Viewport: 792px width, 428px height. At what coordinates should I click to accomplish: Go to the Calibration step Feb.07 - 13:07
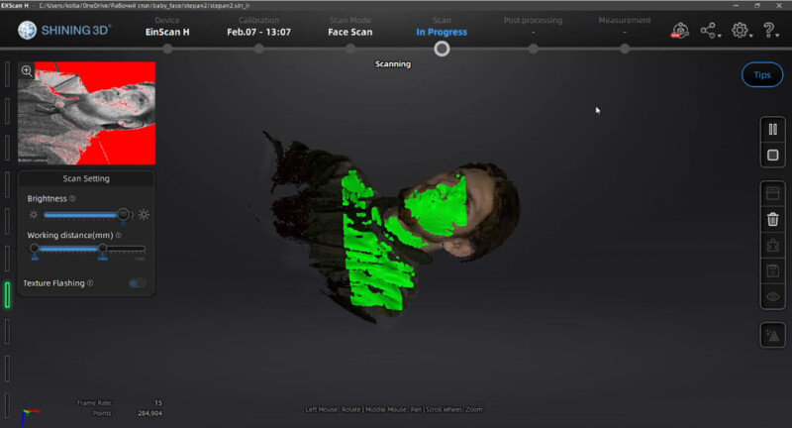pyautogui.click(x=258, y=32)
